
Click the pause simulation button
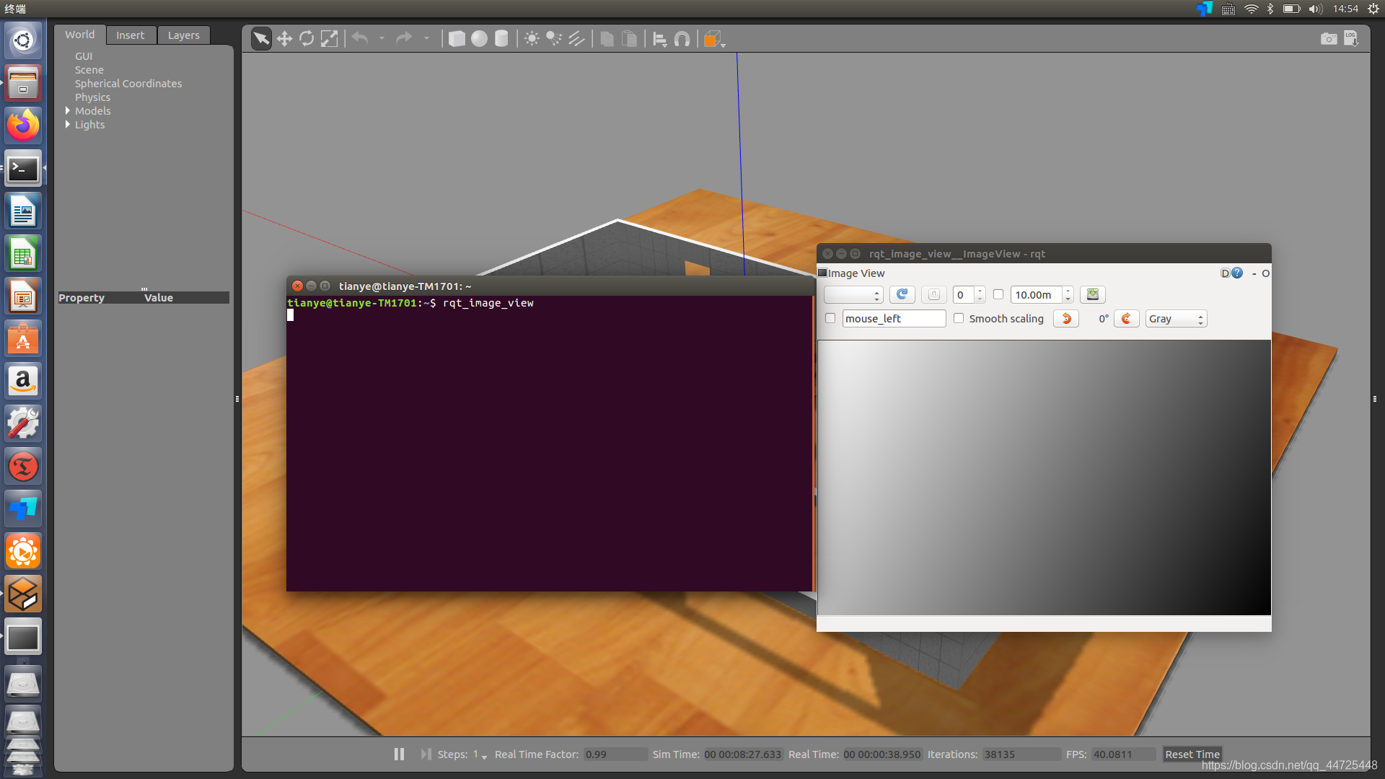click(399, 754)
